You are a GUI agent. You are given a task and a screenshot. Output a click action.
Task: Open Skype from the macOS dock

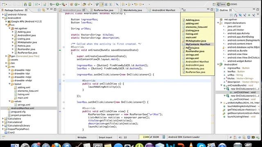click(x=201, y=145)
